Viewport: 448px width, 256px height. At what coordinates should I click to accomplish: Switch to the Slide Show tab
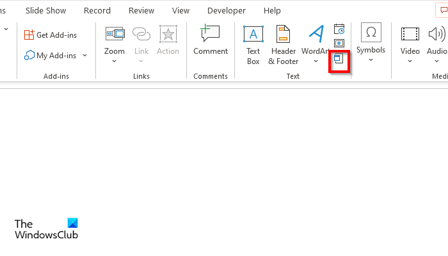coord(45,11)
